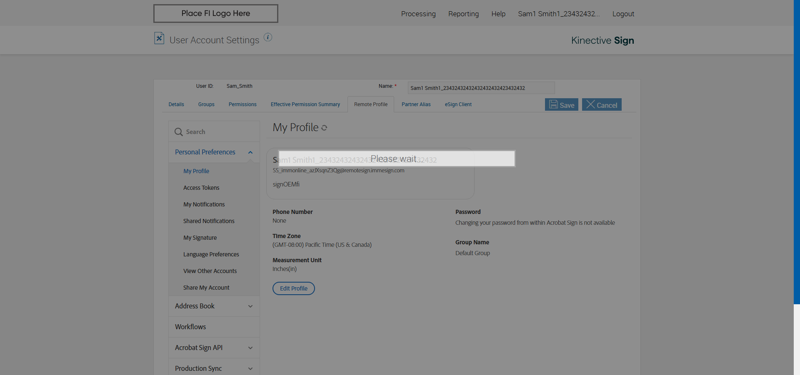
Task: Click the signOEMfi text in profile card
Action: (x=286, y=184)
